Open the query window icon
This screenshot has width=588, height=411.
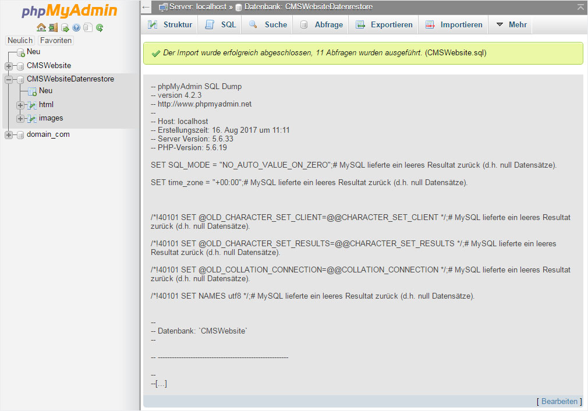click(65, 27)
